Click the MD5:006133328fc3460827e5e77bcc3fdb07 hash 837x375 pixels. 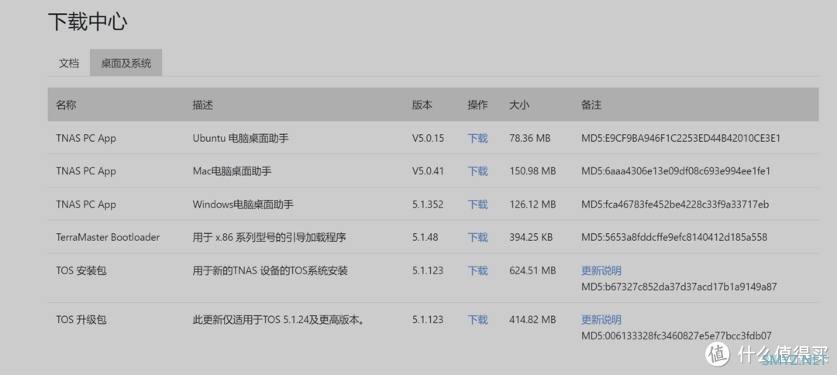pos(677,336)
